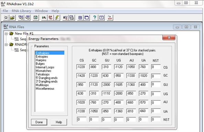204x132 pixels.
Task: Open the RNA Library menu
Action: (22, 11)
